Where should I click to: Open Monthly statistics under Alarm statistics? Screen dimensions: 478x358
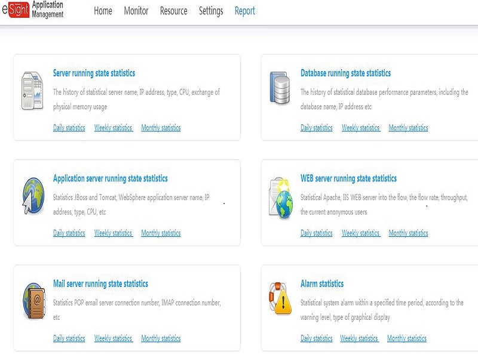(x=407, y=338)
